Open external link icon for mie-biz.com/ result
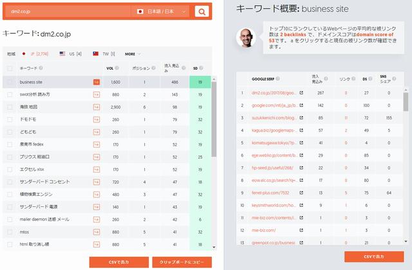Screen dimensions: 412x270 [x=301, y=230]
